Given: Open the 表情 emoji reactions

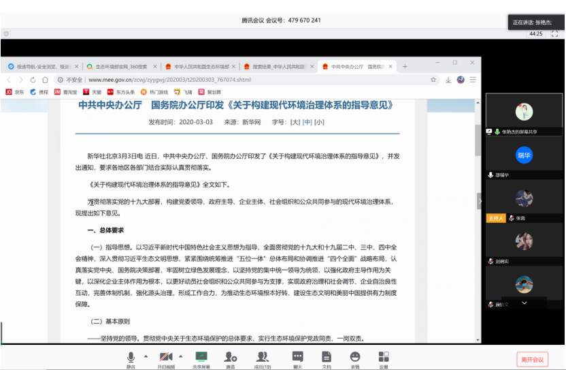Looking at the screenshot, I should tap(355, 357).
